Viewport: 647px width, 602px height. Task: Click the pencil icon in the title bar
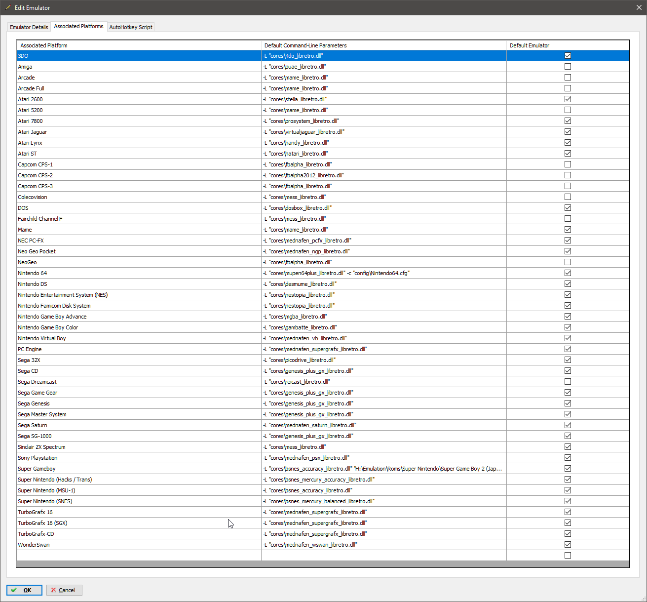pyautogui.click(x=8, y=7)
